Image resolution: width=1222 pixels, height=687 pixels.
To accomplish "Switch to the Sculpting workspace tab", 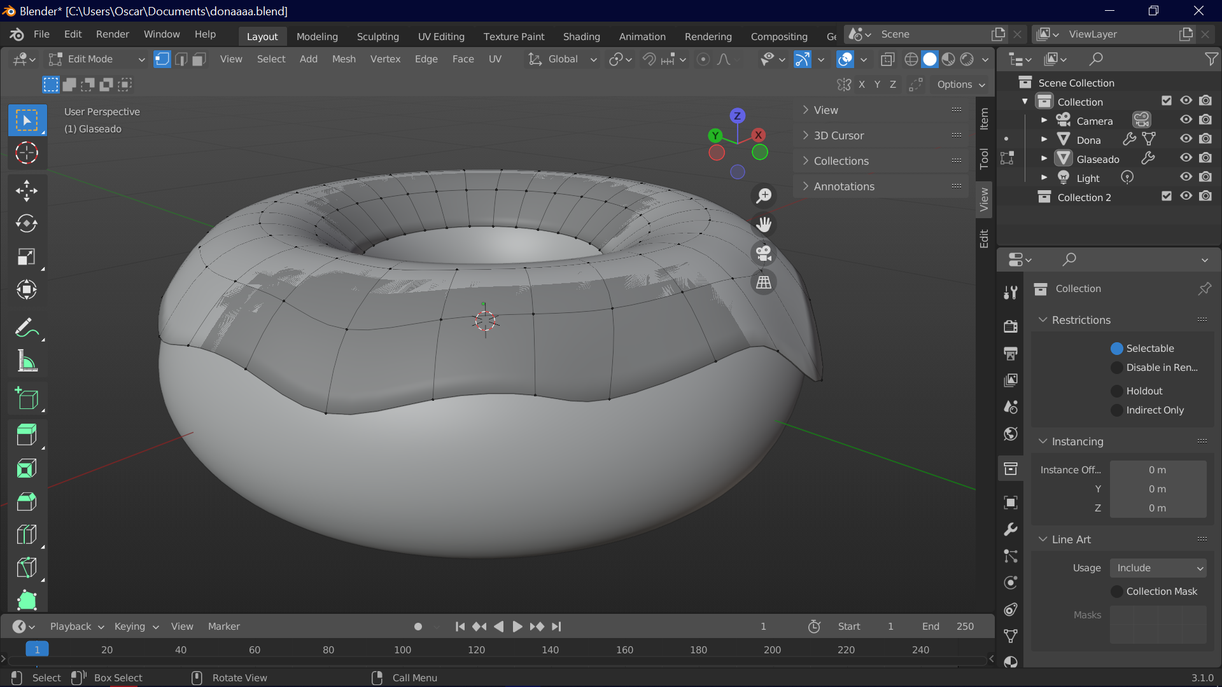I will pos(377,37).
